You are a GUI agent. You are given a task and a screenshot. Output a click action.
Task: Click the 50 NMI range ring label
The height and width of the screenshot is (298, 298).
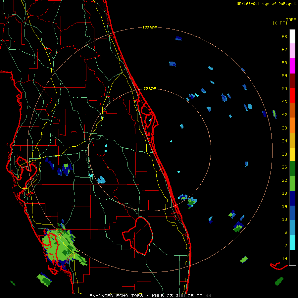pos(150,88)
